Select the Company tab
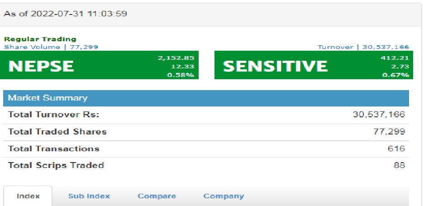Viewport: 424px width, 206px height. coord(224,196)
